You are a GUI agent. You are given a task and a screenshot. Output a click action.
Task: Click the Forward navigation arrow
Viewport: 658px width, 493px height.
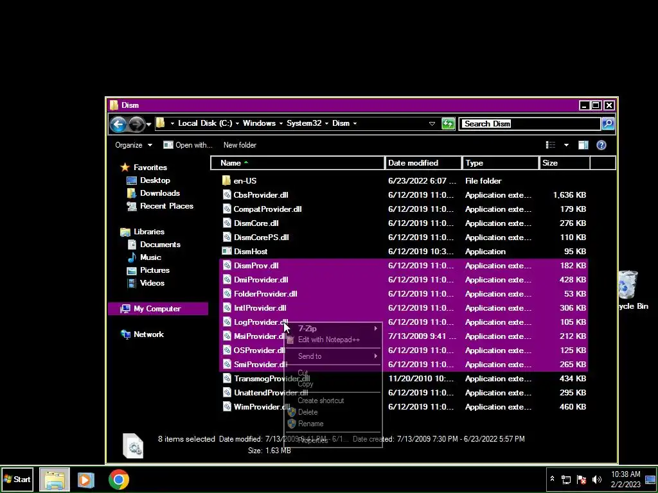pyautogui.click(x=136, y=124)
